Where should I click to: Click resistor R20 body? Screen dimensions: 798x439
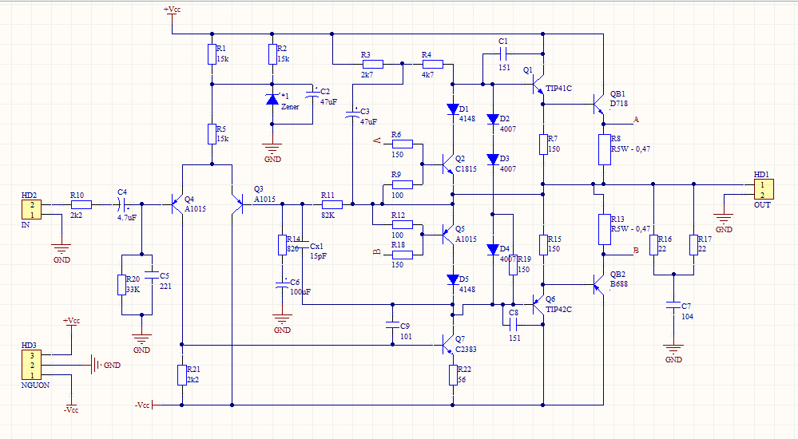click(121, 285)
